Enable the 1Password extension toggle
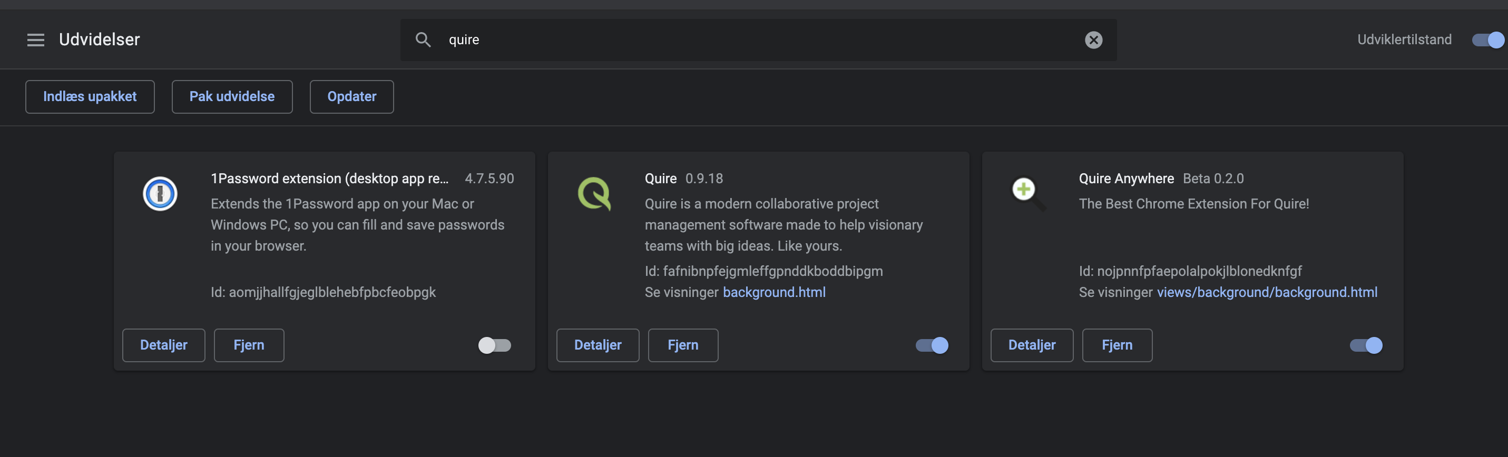This screenshot has width=1508, height=457. pyautogui.click(x=495, y=345)
